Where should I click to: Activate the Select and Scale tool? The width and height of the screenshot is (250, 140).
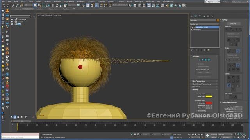pos(61,5)
